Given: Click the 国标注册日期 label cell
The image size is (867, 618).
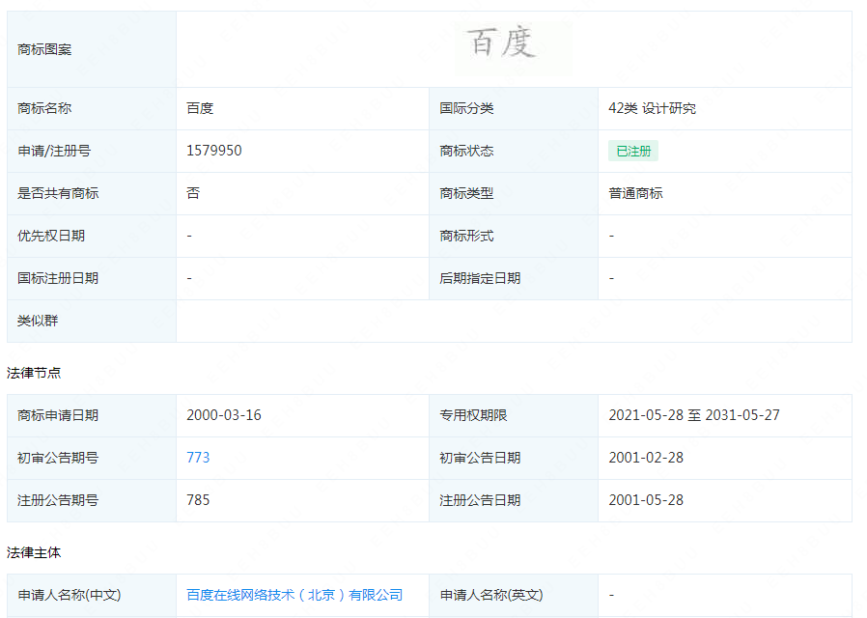Looking at the screenshot, I should pos(92,279).
